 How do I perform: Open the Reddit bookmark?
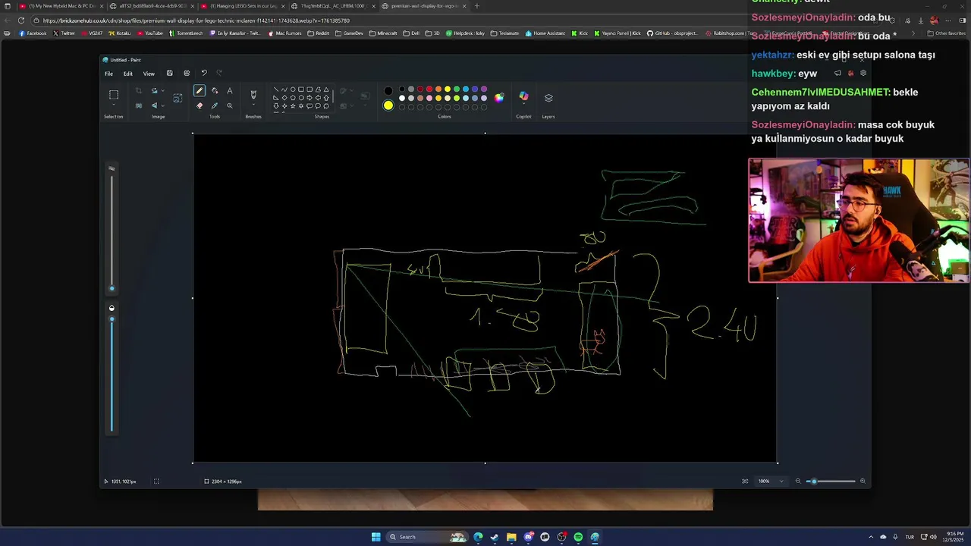(319, 33)
